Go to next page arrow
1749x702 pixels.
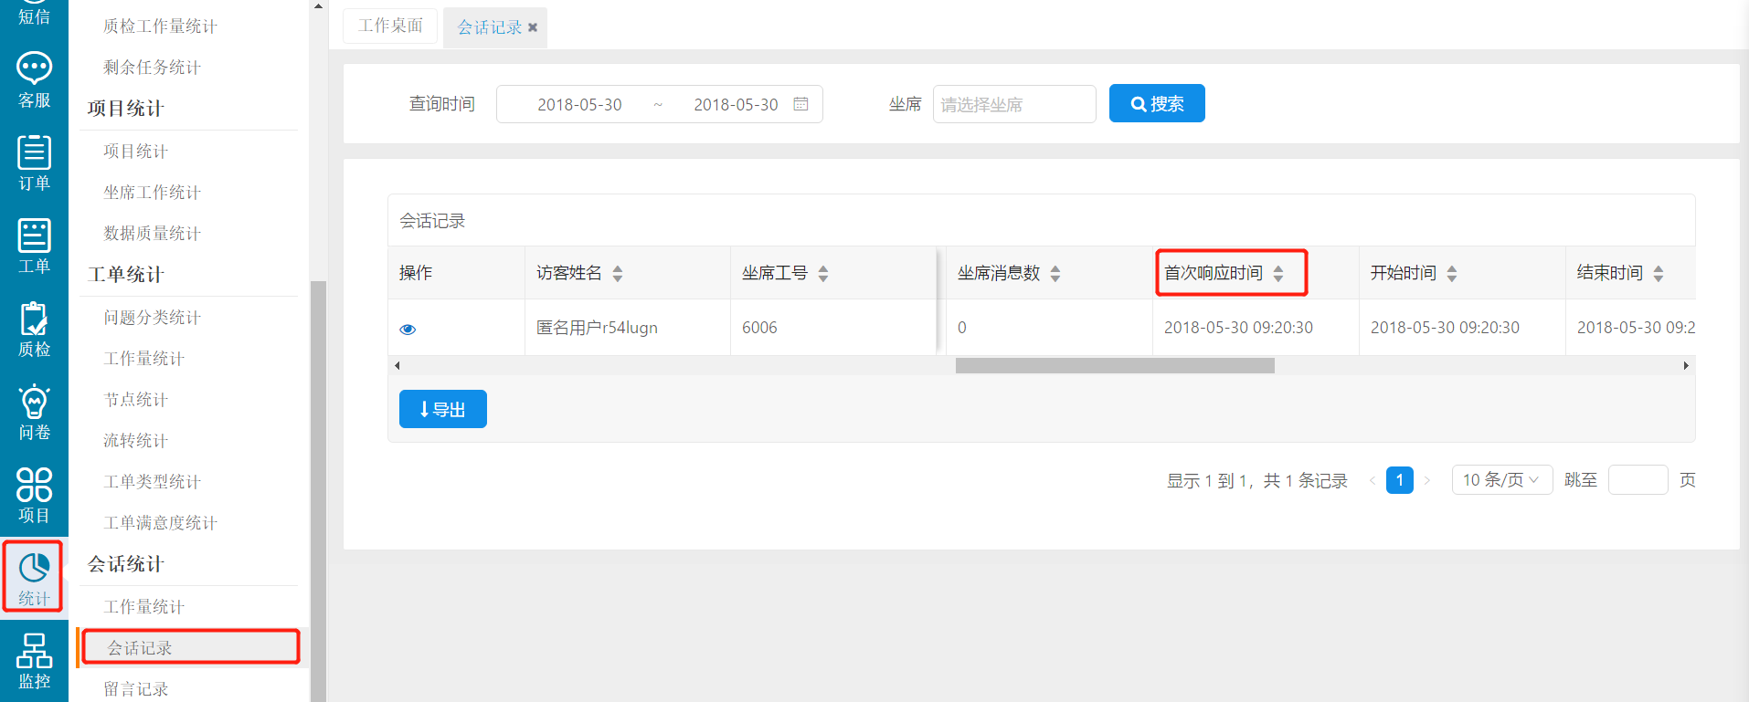(x=1427, y=480)
